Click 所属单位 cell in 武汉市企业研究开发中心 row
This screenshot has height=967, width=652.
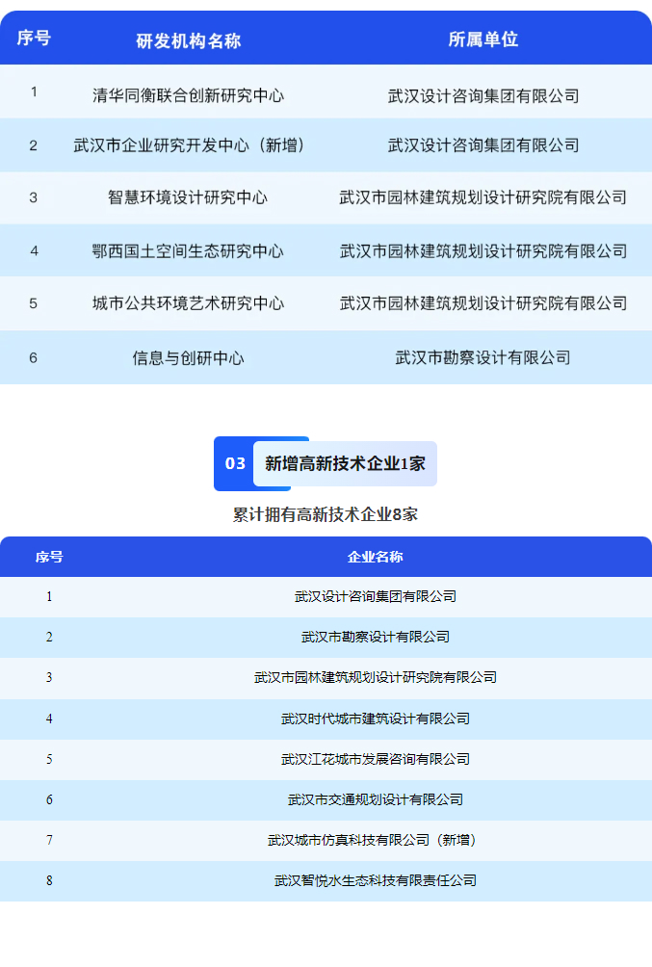pyautogui.click(x=483, y=145)
